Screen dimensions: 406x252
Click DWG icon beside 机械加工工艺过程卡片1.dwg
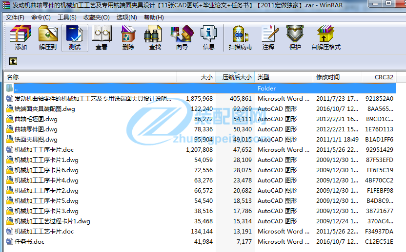pos(10,221)
